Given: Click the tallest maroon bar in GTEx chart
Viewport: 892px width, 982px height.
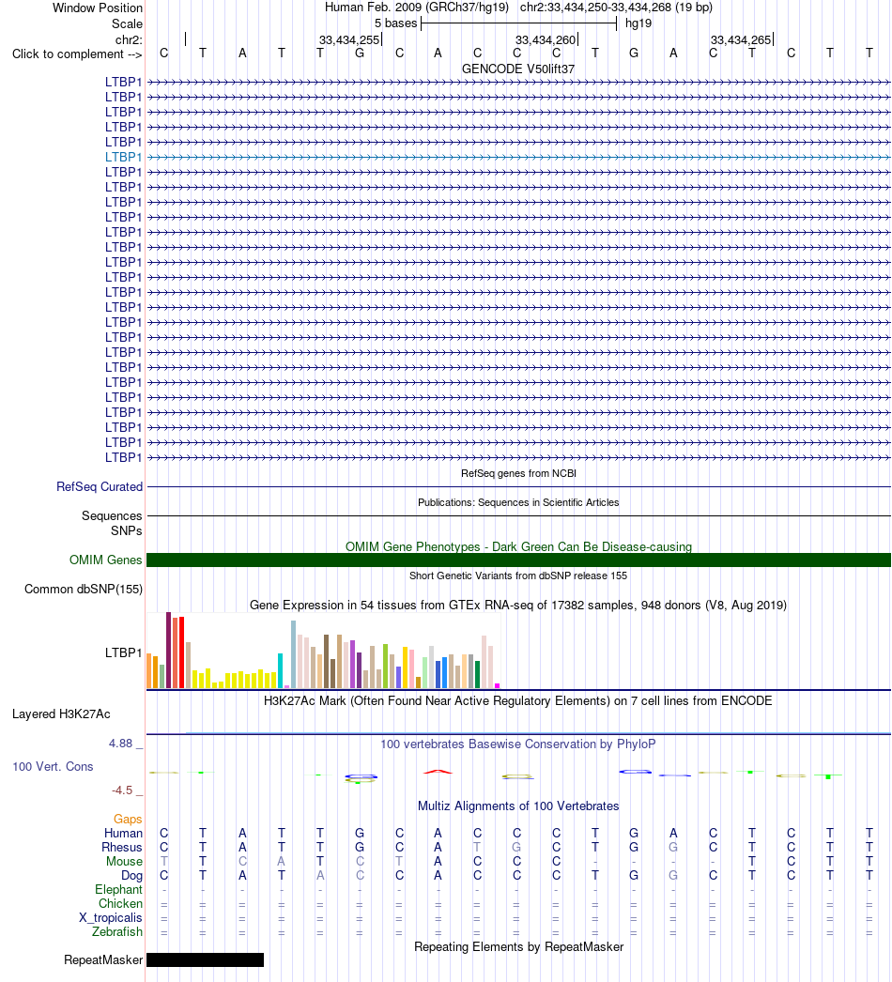Looking at the screenshot, I should tap(168, 650).
